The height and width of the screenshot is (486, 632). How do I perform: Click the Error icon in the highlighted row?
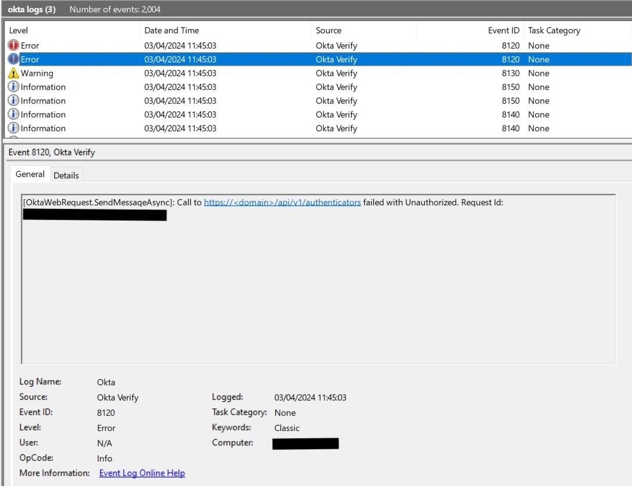point(13,59)
